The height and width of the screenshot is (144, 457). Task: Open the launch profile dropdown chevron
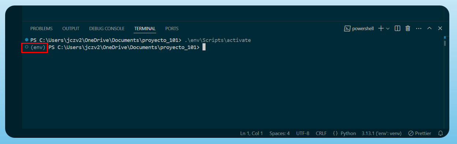388,29
